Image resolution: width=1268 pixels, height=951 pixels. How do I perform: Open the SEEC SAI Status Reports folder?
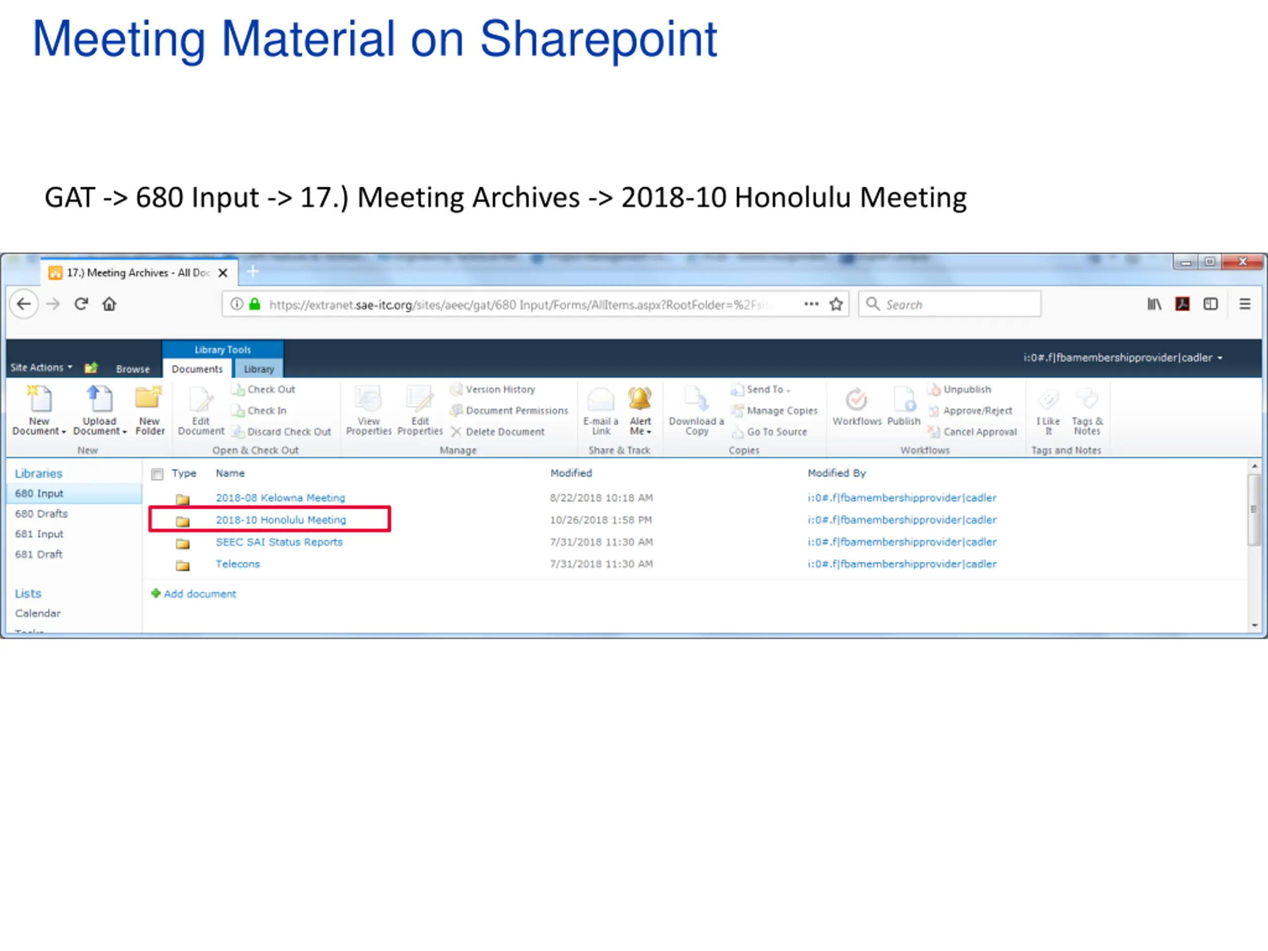(279, 542)
